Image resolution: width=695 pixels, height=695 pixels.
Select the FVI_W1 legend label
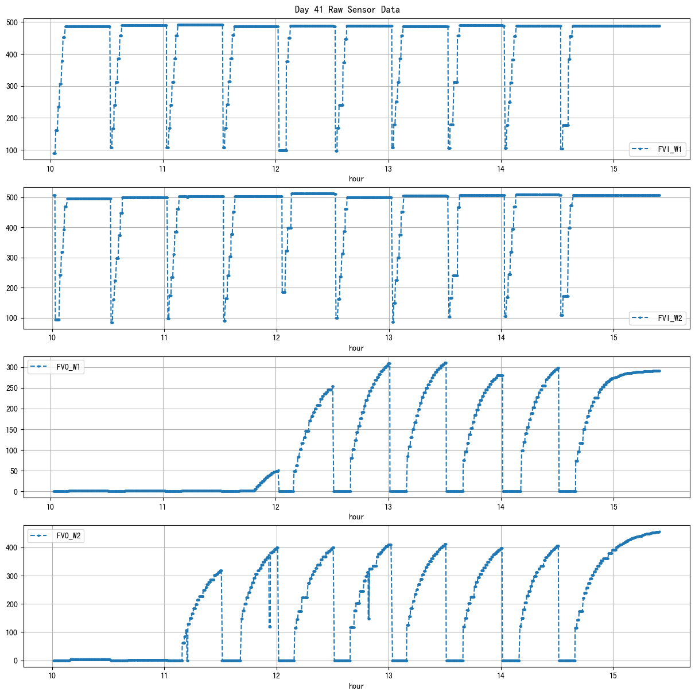670,149
